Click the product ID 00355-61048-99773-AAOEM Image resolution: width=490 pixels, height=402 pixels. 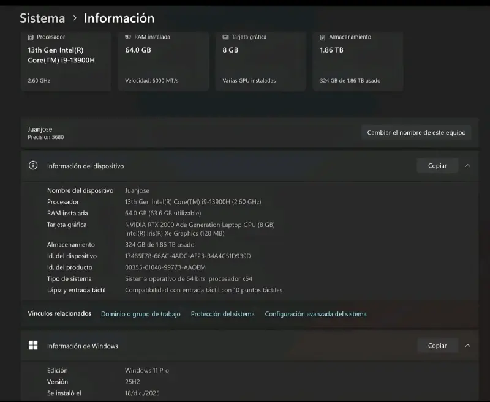tap(165, 267)
